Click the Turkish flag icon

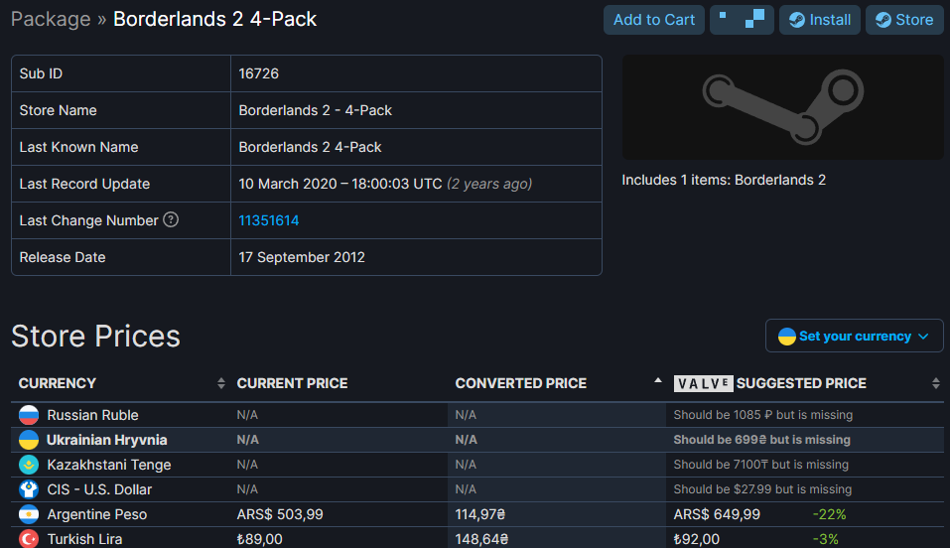pyautogui.click(x=29, y=539)
